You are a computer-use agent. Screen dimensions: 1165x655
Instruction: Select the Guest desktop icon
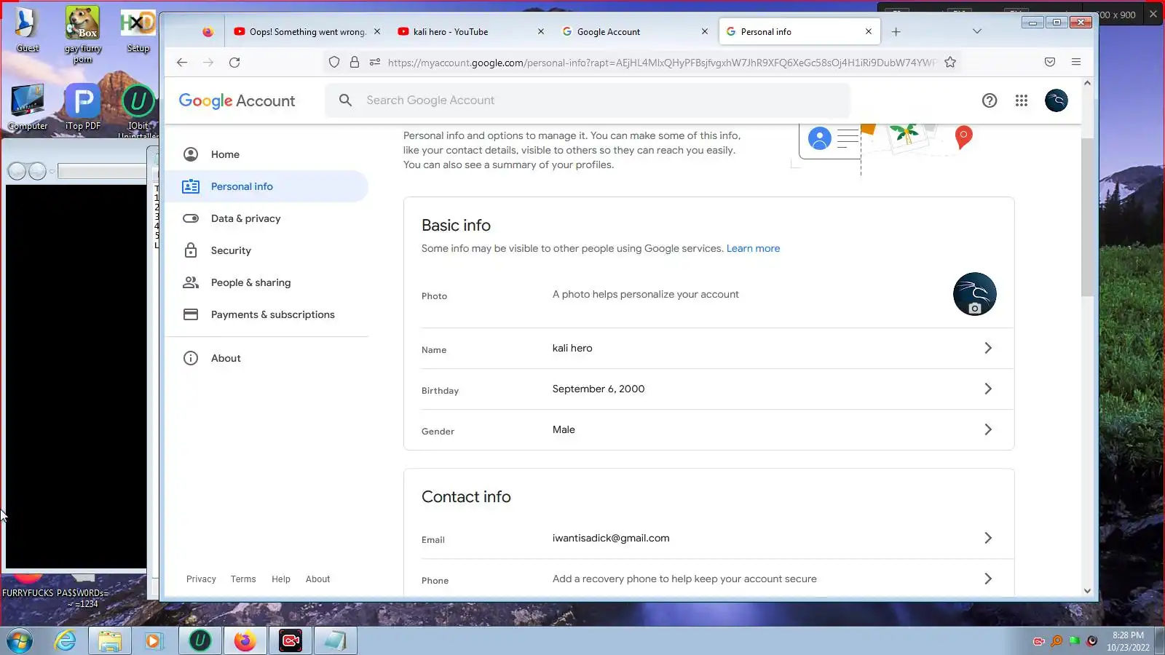(x=28, y=31)
